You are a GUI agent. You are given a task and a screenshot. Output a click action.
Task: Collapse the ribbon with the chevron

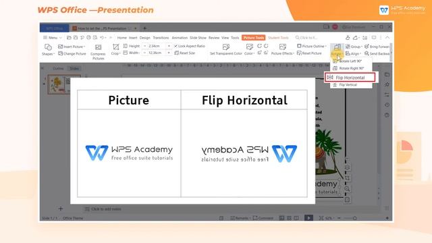(387, 38)
